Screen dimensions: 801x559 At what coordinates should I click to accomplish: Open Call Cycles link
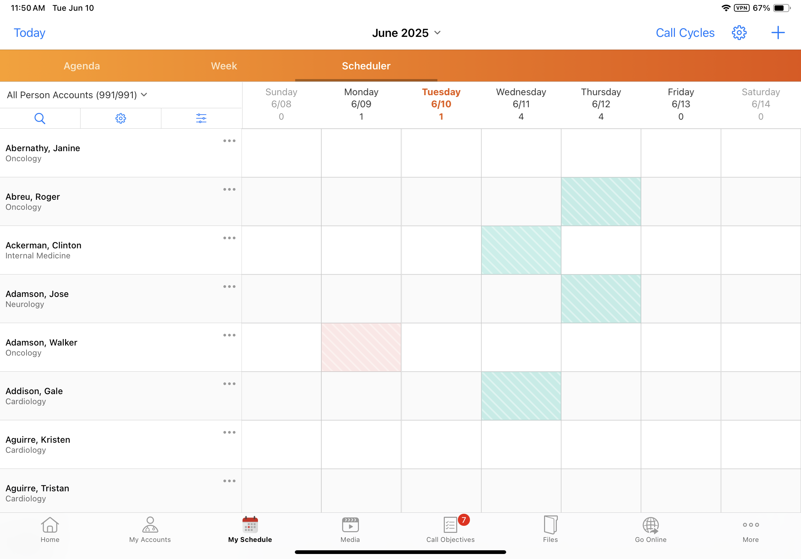685,33
